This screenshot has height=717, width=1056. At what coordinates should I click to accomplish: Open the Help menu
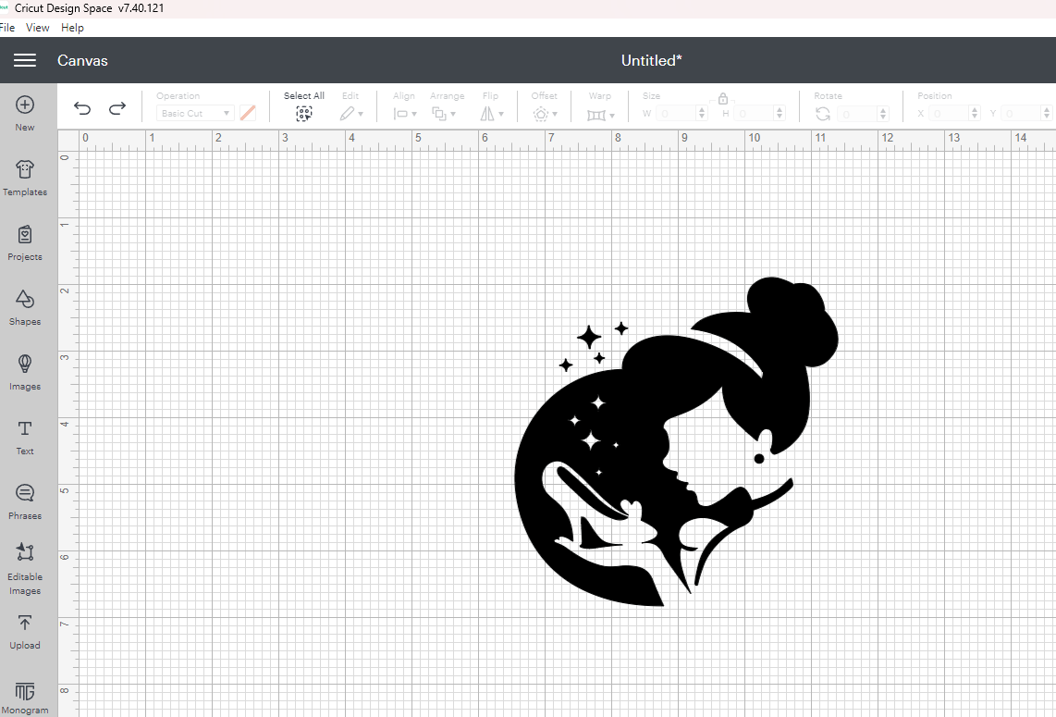click(x=72, y=28)
